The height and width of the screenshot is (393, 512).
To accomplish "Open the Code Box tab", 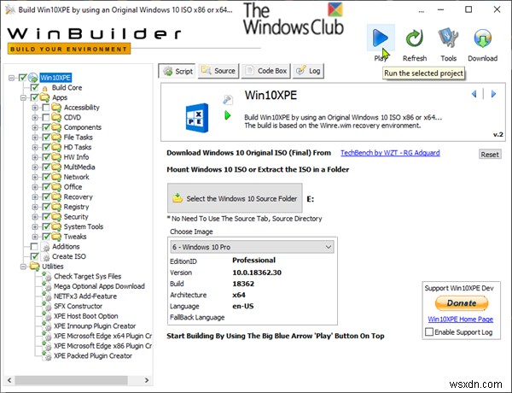I will point(265,71).
